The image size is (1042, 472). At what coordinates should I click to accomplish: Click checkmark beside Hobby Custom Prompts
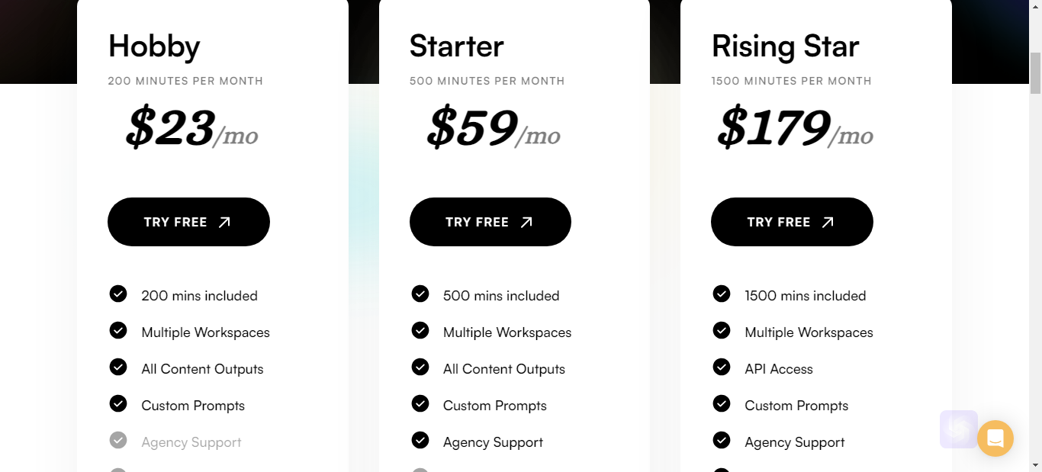point(118,403)
